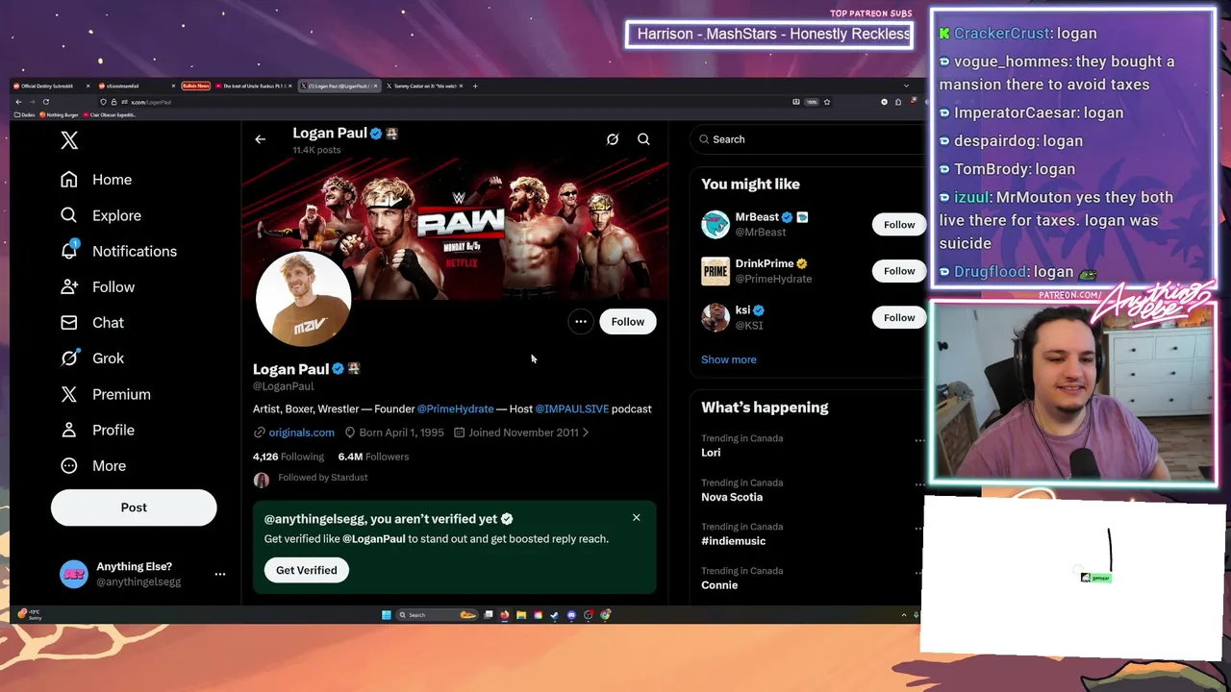Image resolution: width=1231 pixels, height=692 pixels.
Task: Search Logan Paul's posts icon
Action: click(x=643, y=139)
